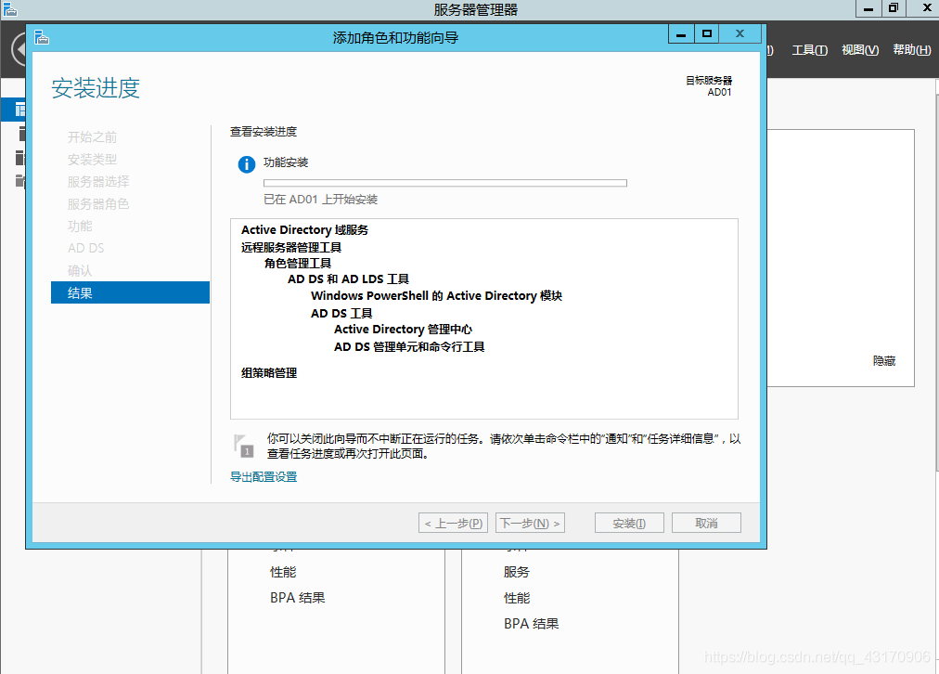The width and height of the screenshot is (939, 674).
Task: Minimize the 添加角色和功能向导 wizard window
Action: 681,34
